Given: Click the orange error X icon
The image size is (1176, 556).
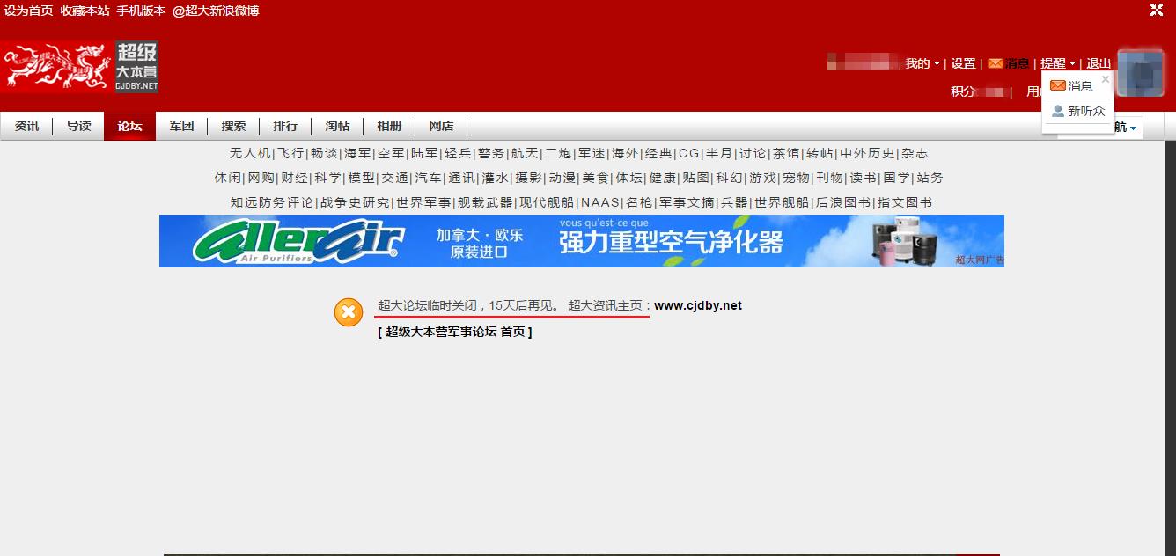Looking at the screenshot, I should 349,312.
